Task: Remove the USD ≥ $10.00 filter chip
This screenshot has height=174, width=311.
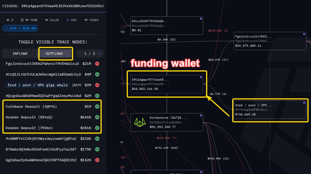Action: click(7, 28)
